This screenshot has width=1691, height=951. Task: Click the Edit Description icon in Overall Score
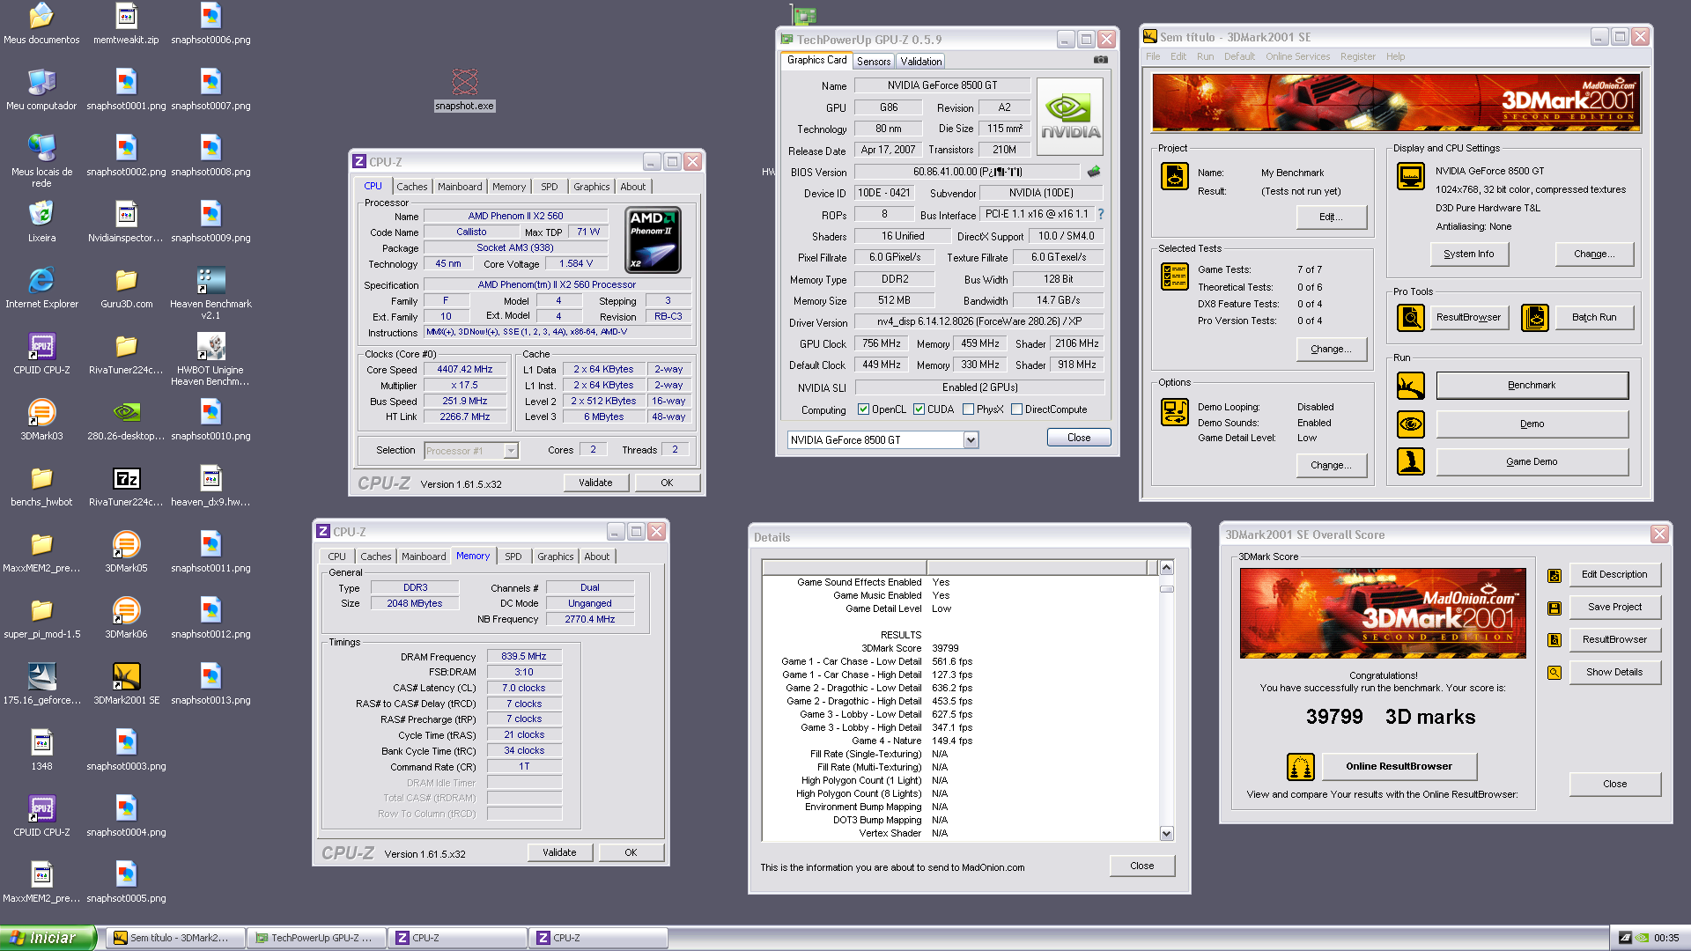(1554, 575)
